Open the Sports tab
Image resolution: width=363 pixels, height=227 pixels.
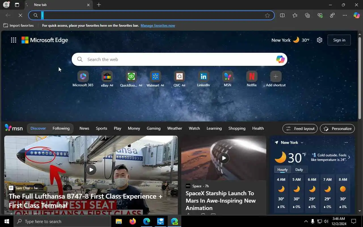(x=101, y=128)
